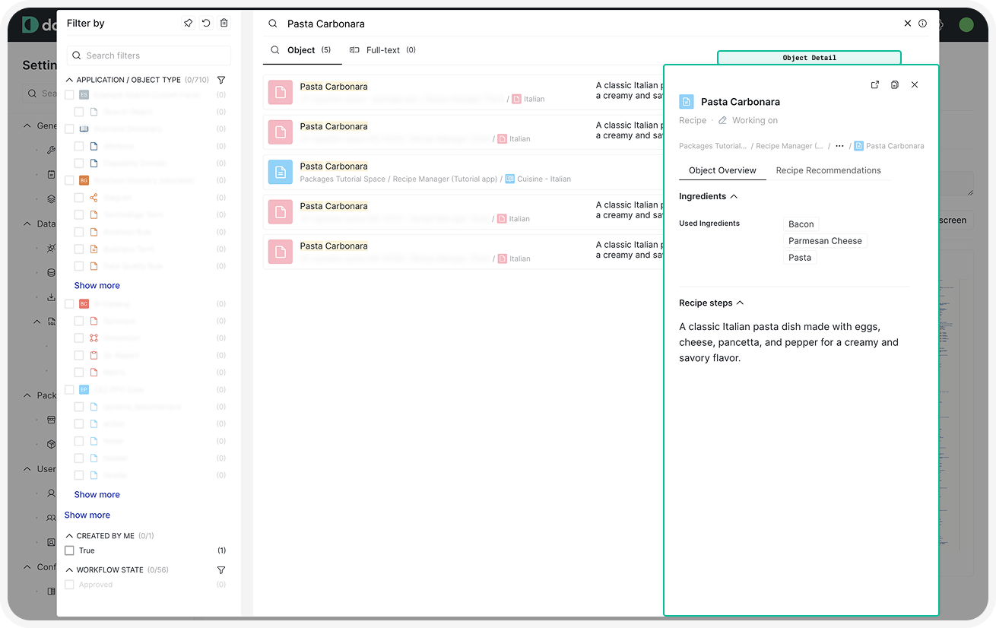This screenshot has width=996, height=628.
Task: Click the trash icon to clear filters
Action: click(224, 24)
